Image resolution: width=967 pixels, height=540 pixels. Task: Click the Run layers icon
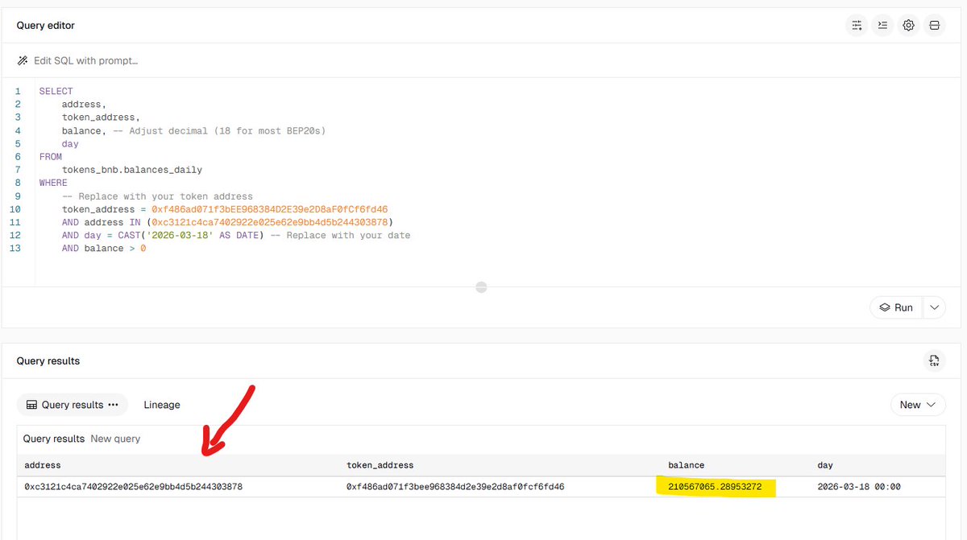coord(884,307)
